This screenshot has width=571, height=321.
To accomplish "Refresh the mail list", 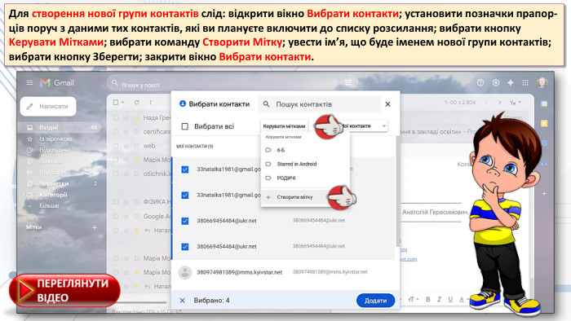I will 136,103.
